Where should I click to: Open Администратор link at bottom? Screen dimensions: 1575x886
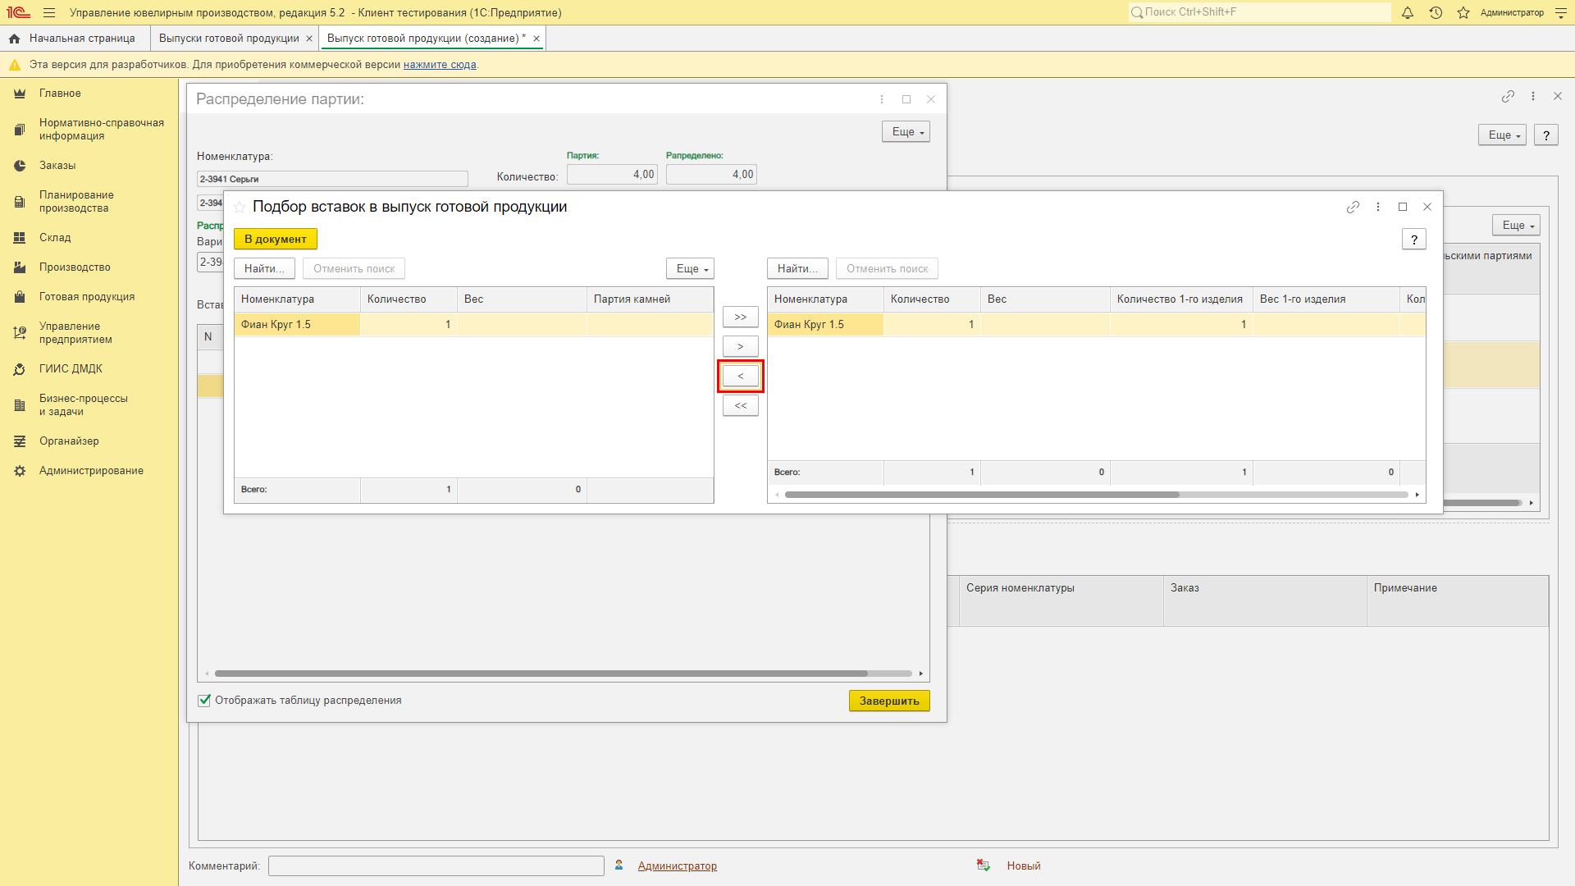678,866
